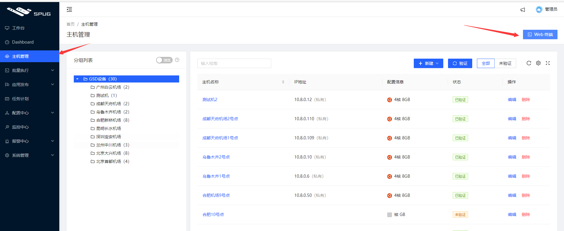The height and width of the screenshot is (231, 564).
Task: Click the help question mark icon
Action: pos(177,60)
